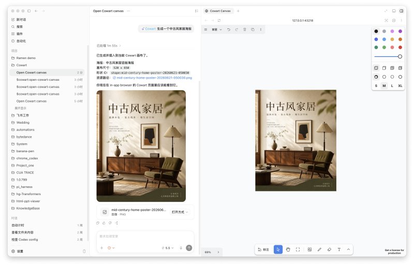Share the assistant response
The height and width of the screenshot is (266, 414).
(116, 223)
